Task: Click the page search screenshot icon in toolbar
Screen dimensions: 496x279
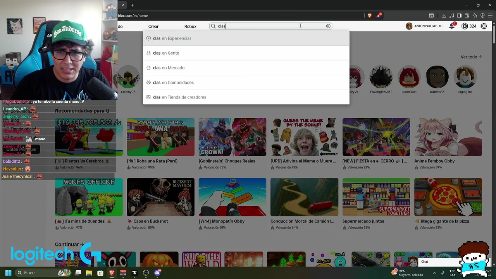Action: [431, 15]
